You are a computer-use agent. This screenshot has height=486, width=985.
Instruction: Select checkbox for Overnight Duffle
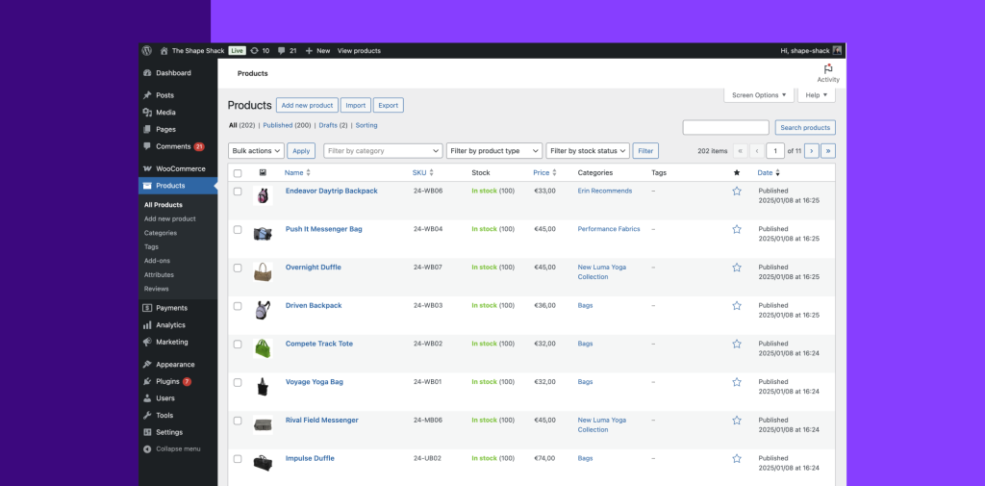point(238,268)
